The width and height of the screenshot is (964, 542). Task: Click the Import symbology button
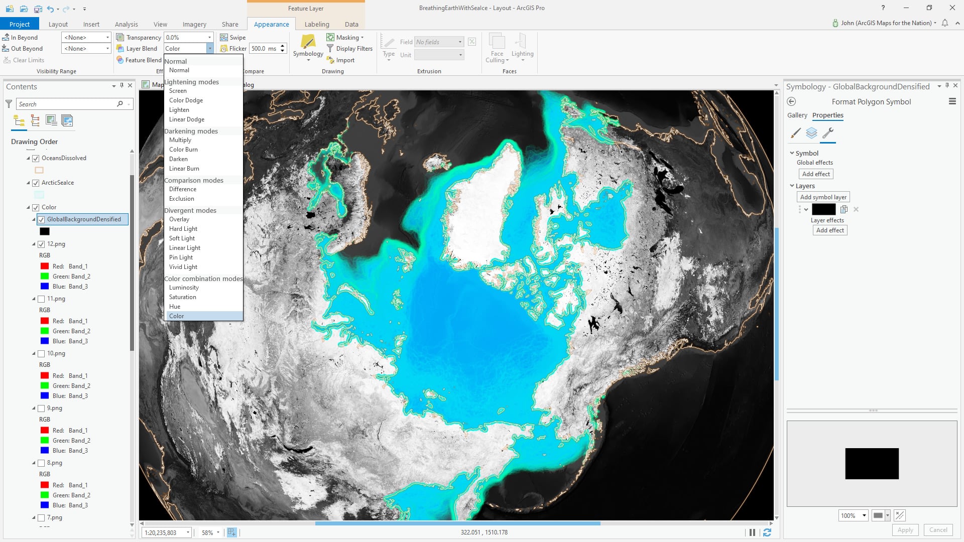[340, 60]
